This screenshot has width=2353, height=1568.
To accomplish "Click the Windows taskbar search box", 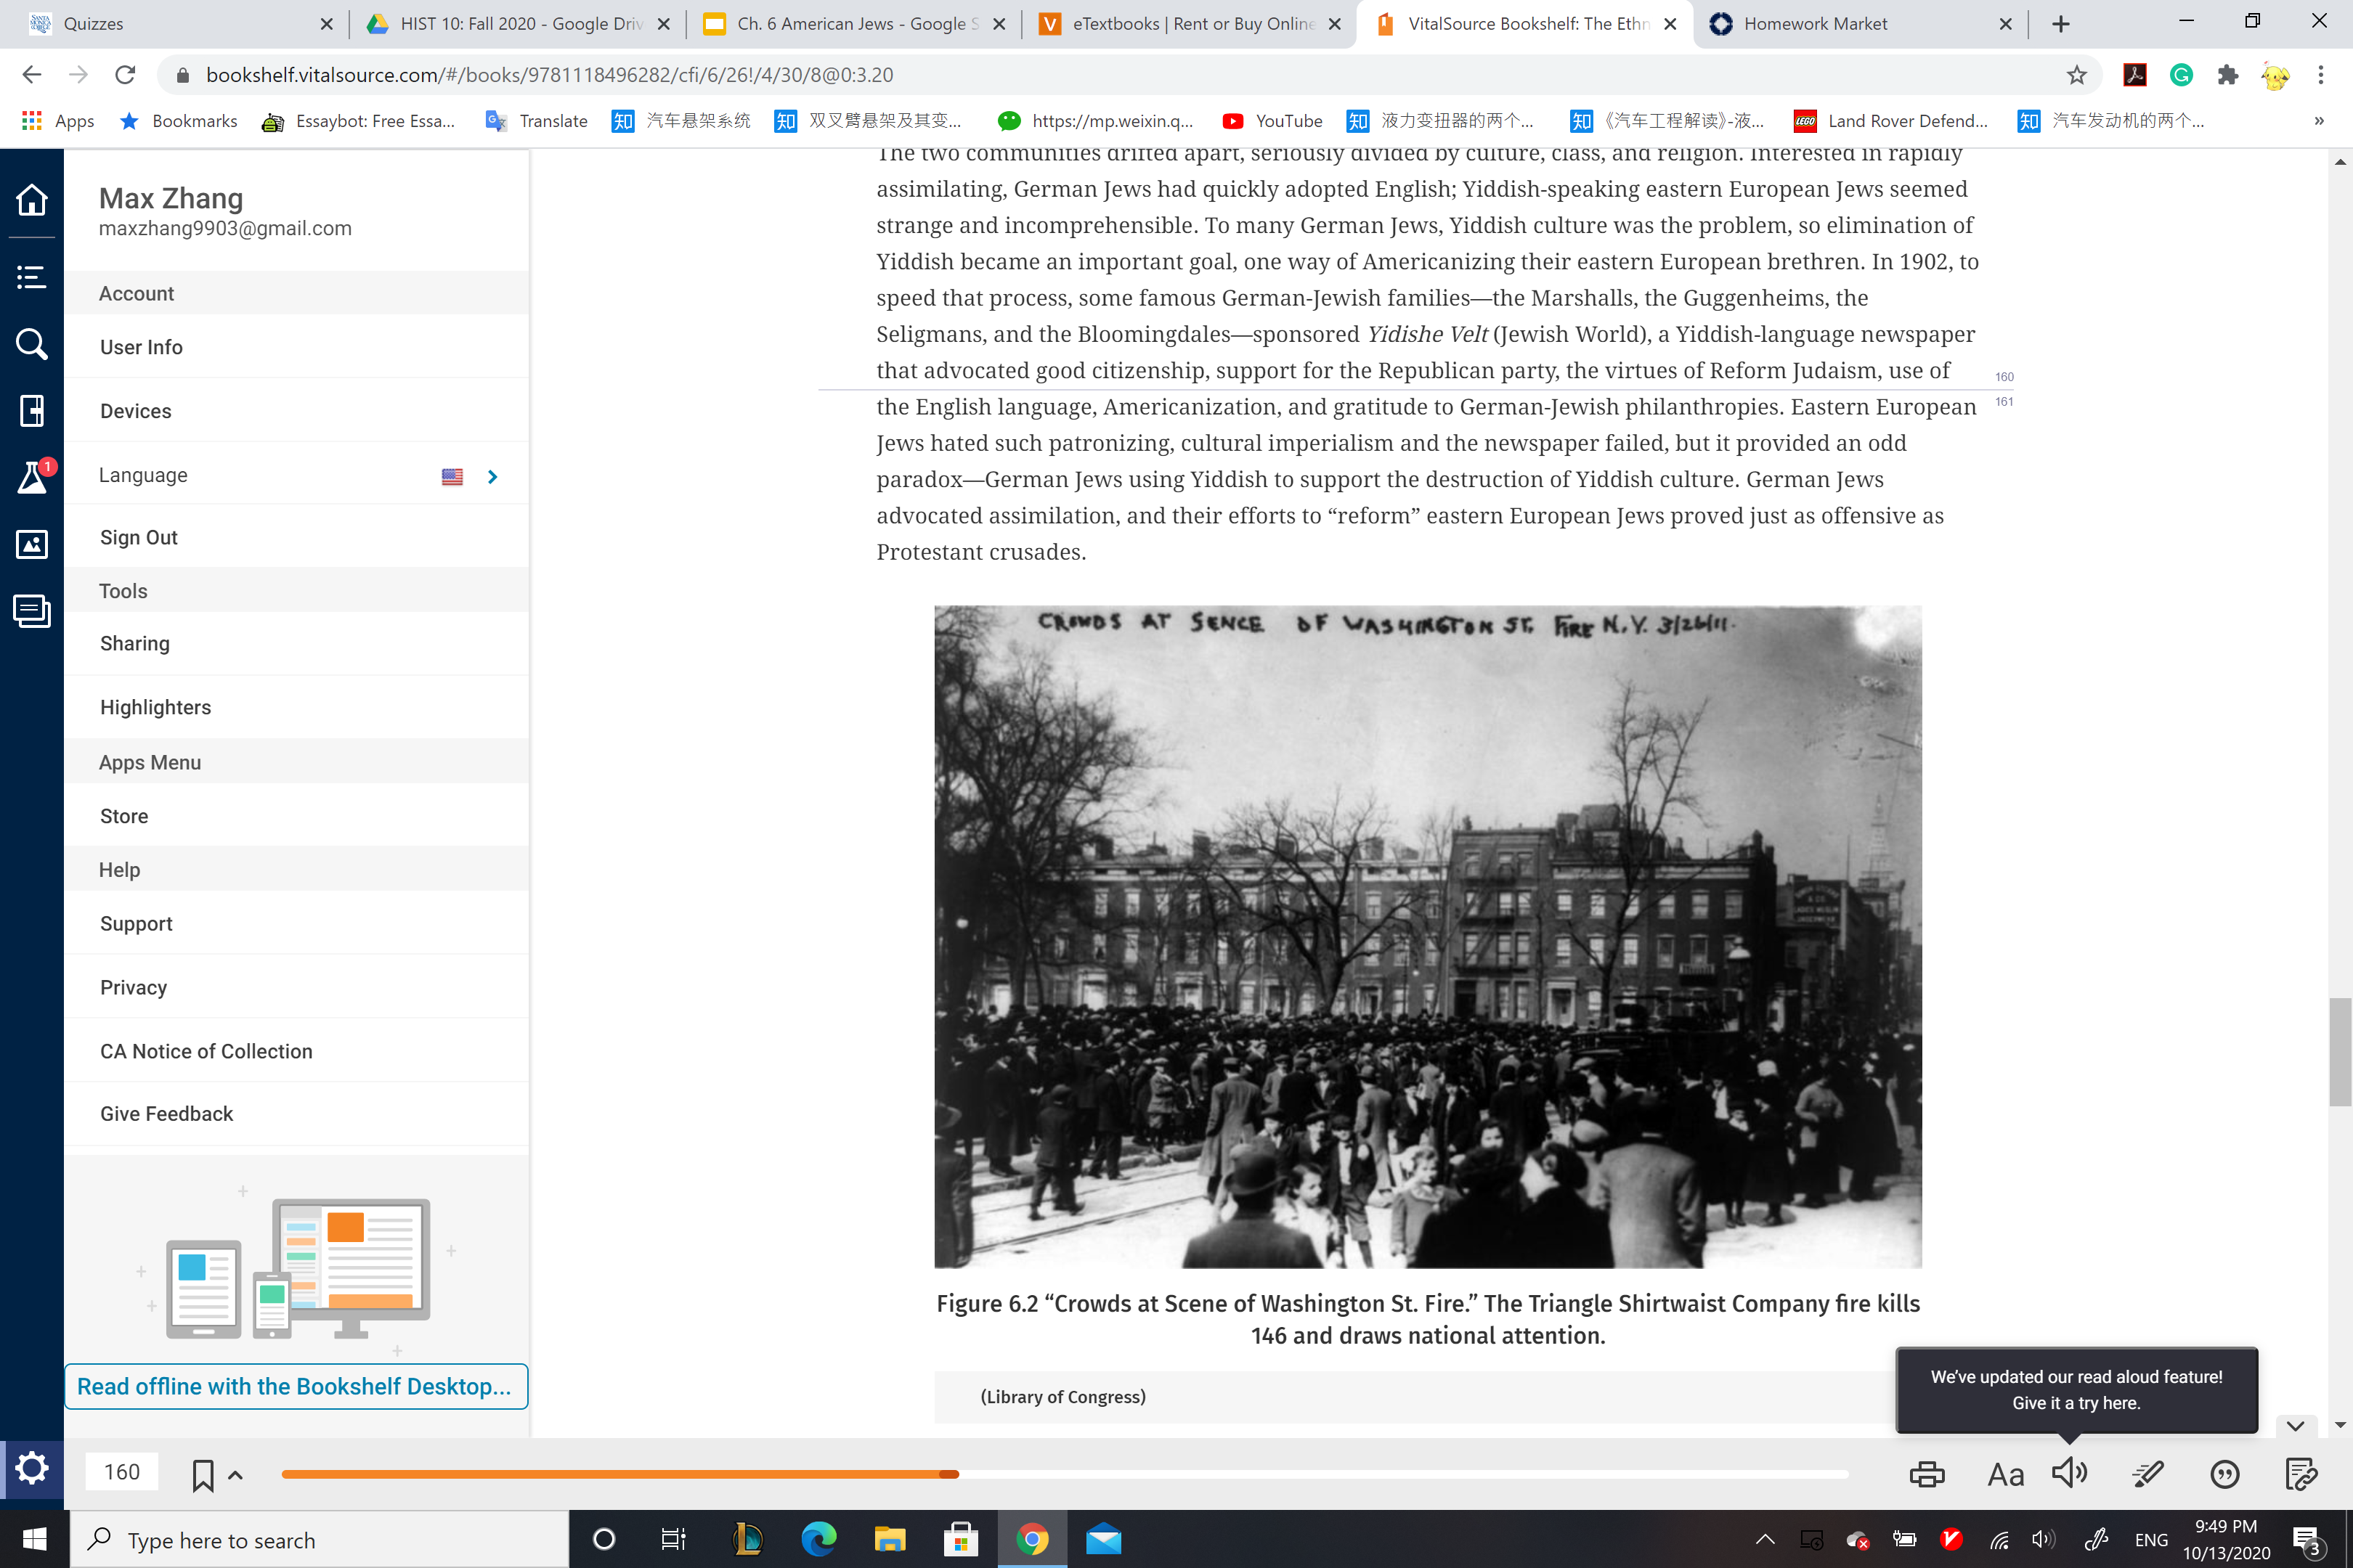I will (320, 1540).
